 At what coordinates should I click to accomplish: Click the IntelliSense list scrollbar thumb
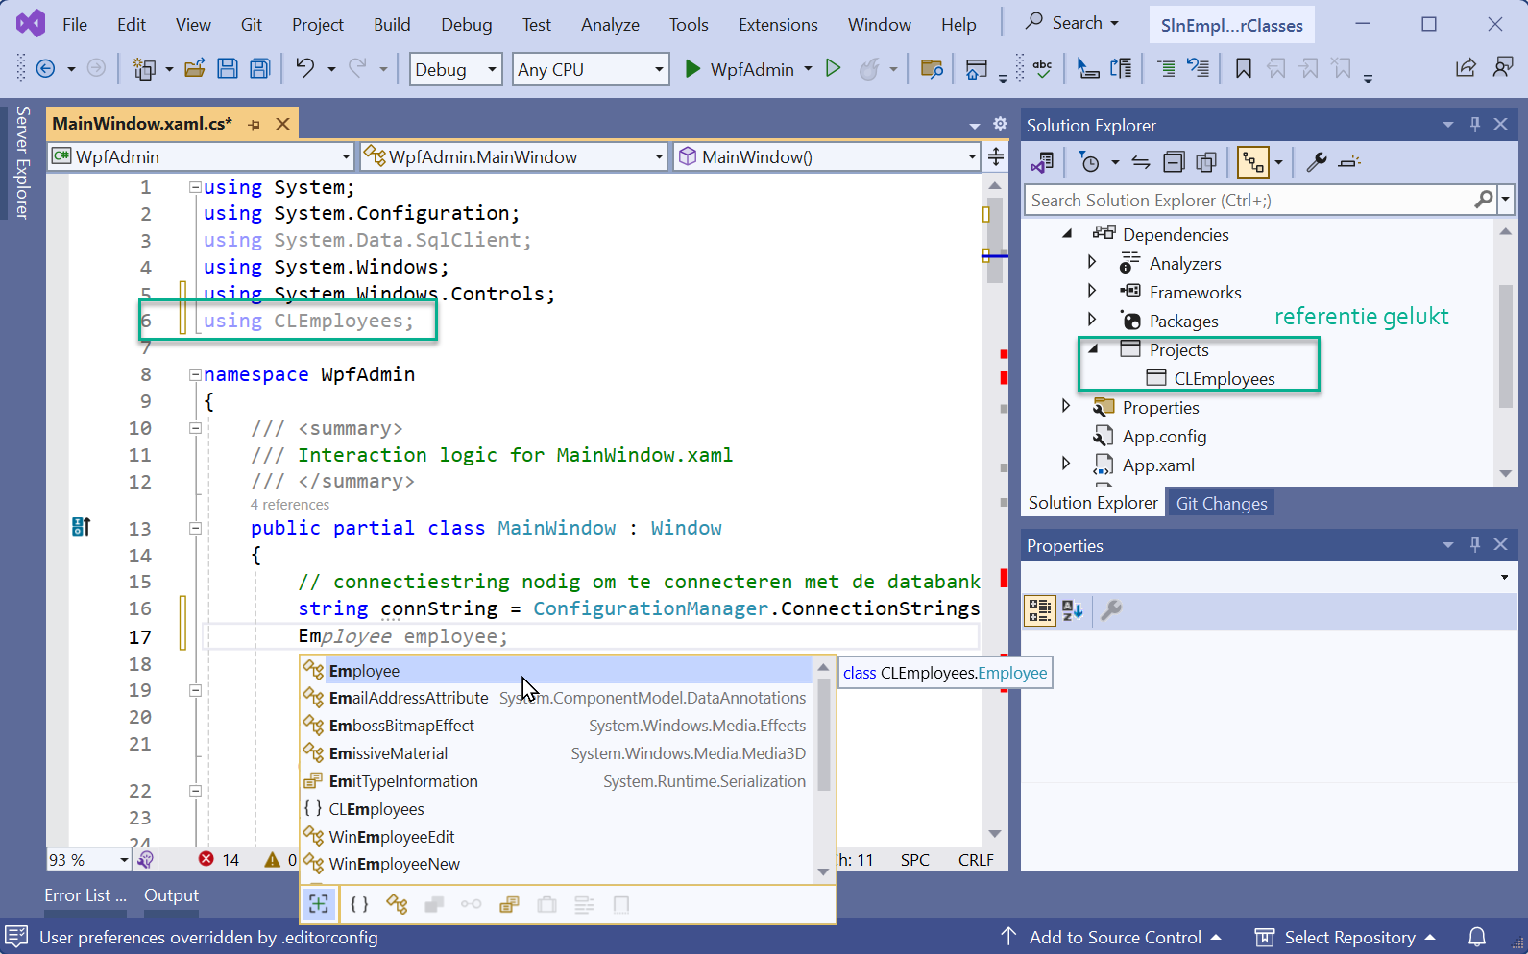pos(823,734)
